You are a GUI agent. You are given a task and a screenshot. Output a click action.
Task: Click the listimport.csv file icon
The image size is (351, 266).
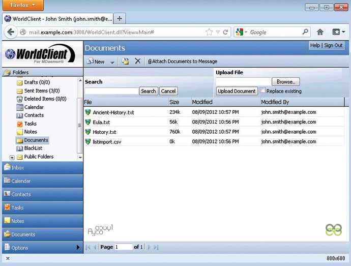point(88,141)
